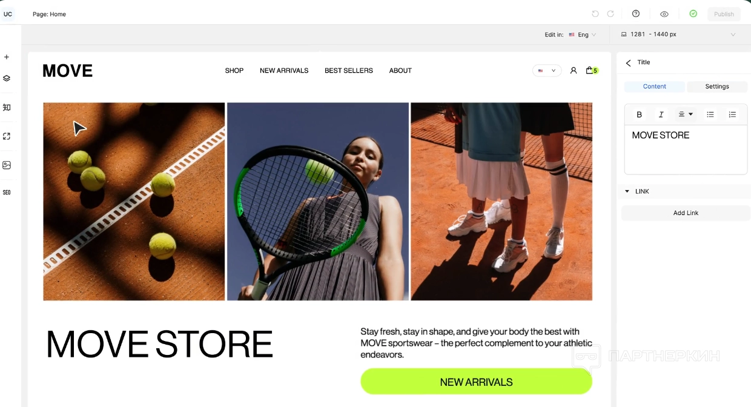Open the layers panel icon
Image resolution: width=751 pixels, height=407 pixels.
coord(7,78)
